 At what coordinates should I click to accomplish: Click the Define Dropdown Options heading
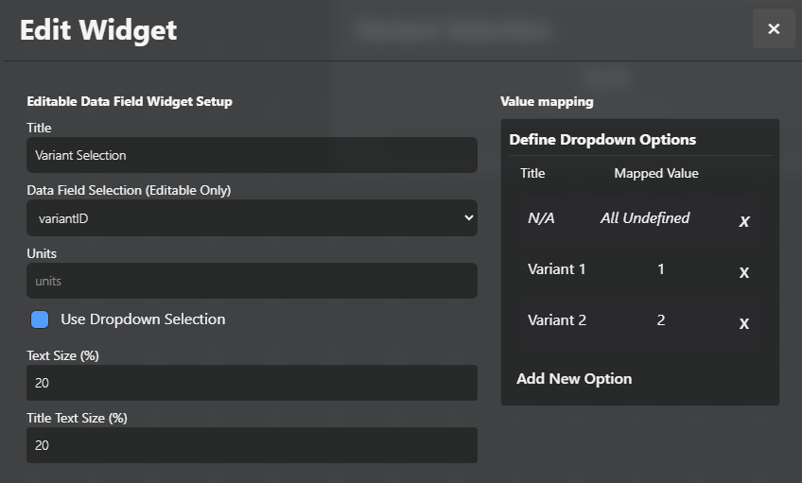[602, 140]
